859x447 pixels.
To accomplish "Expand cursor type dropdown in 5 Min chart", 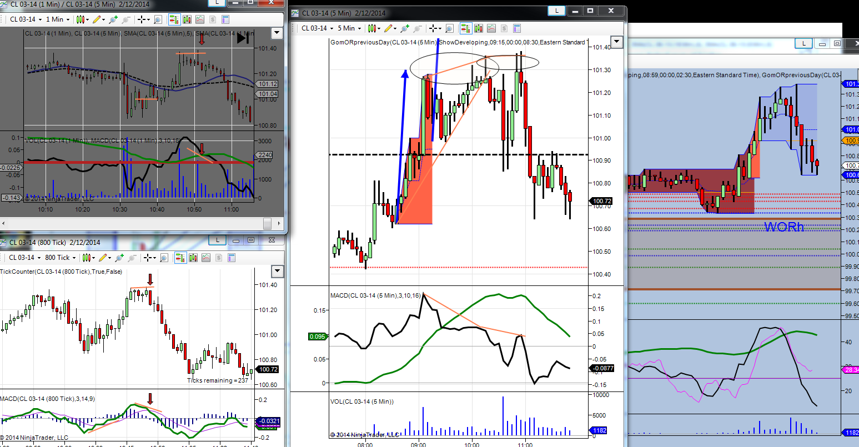I will click(439, 28).
